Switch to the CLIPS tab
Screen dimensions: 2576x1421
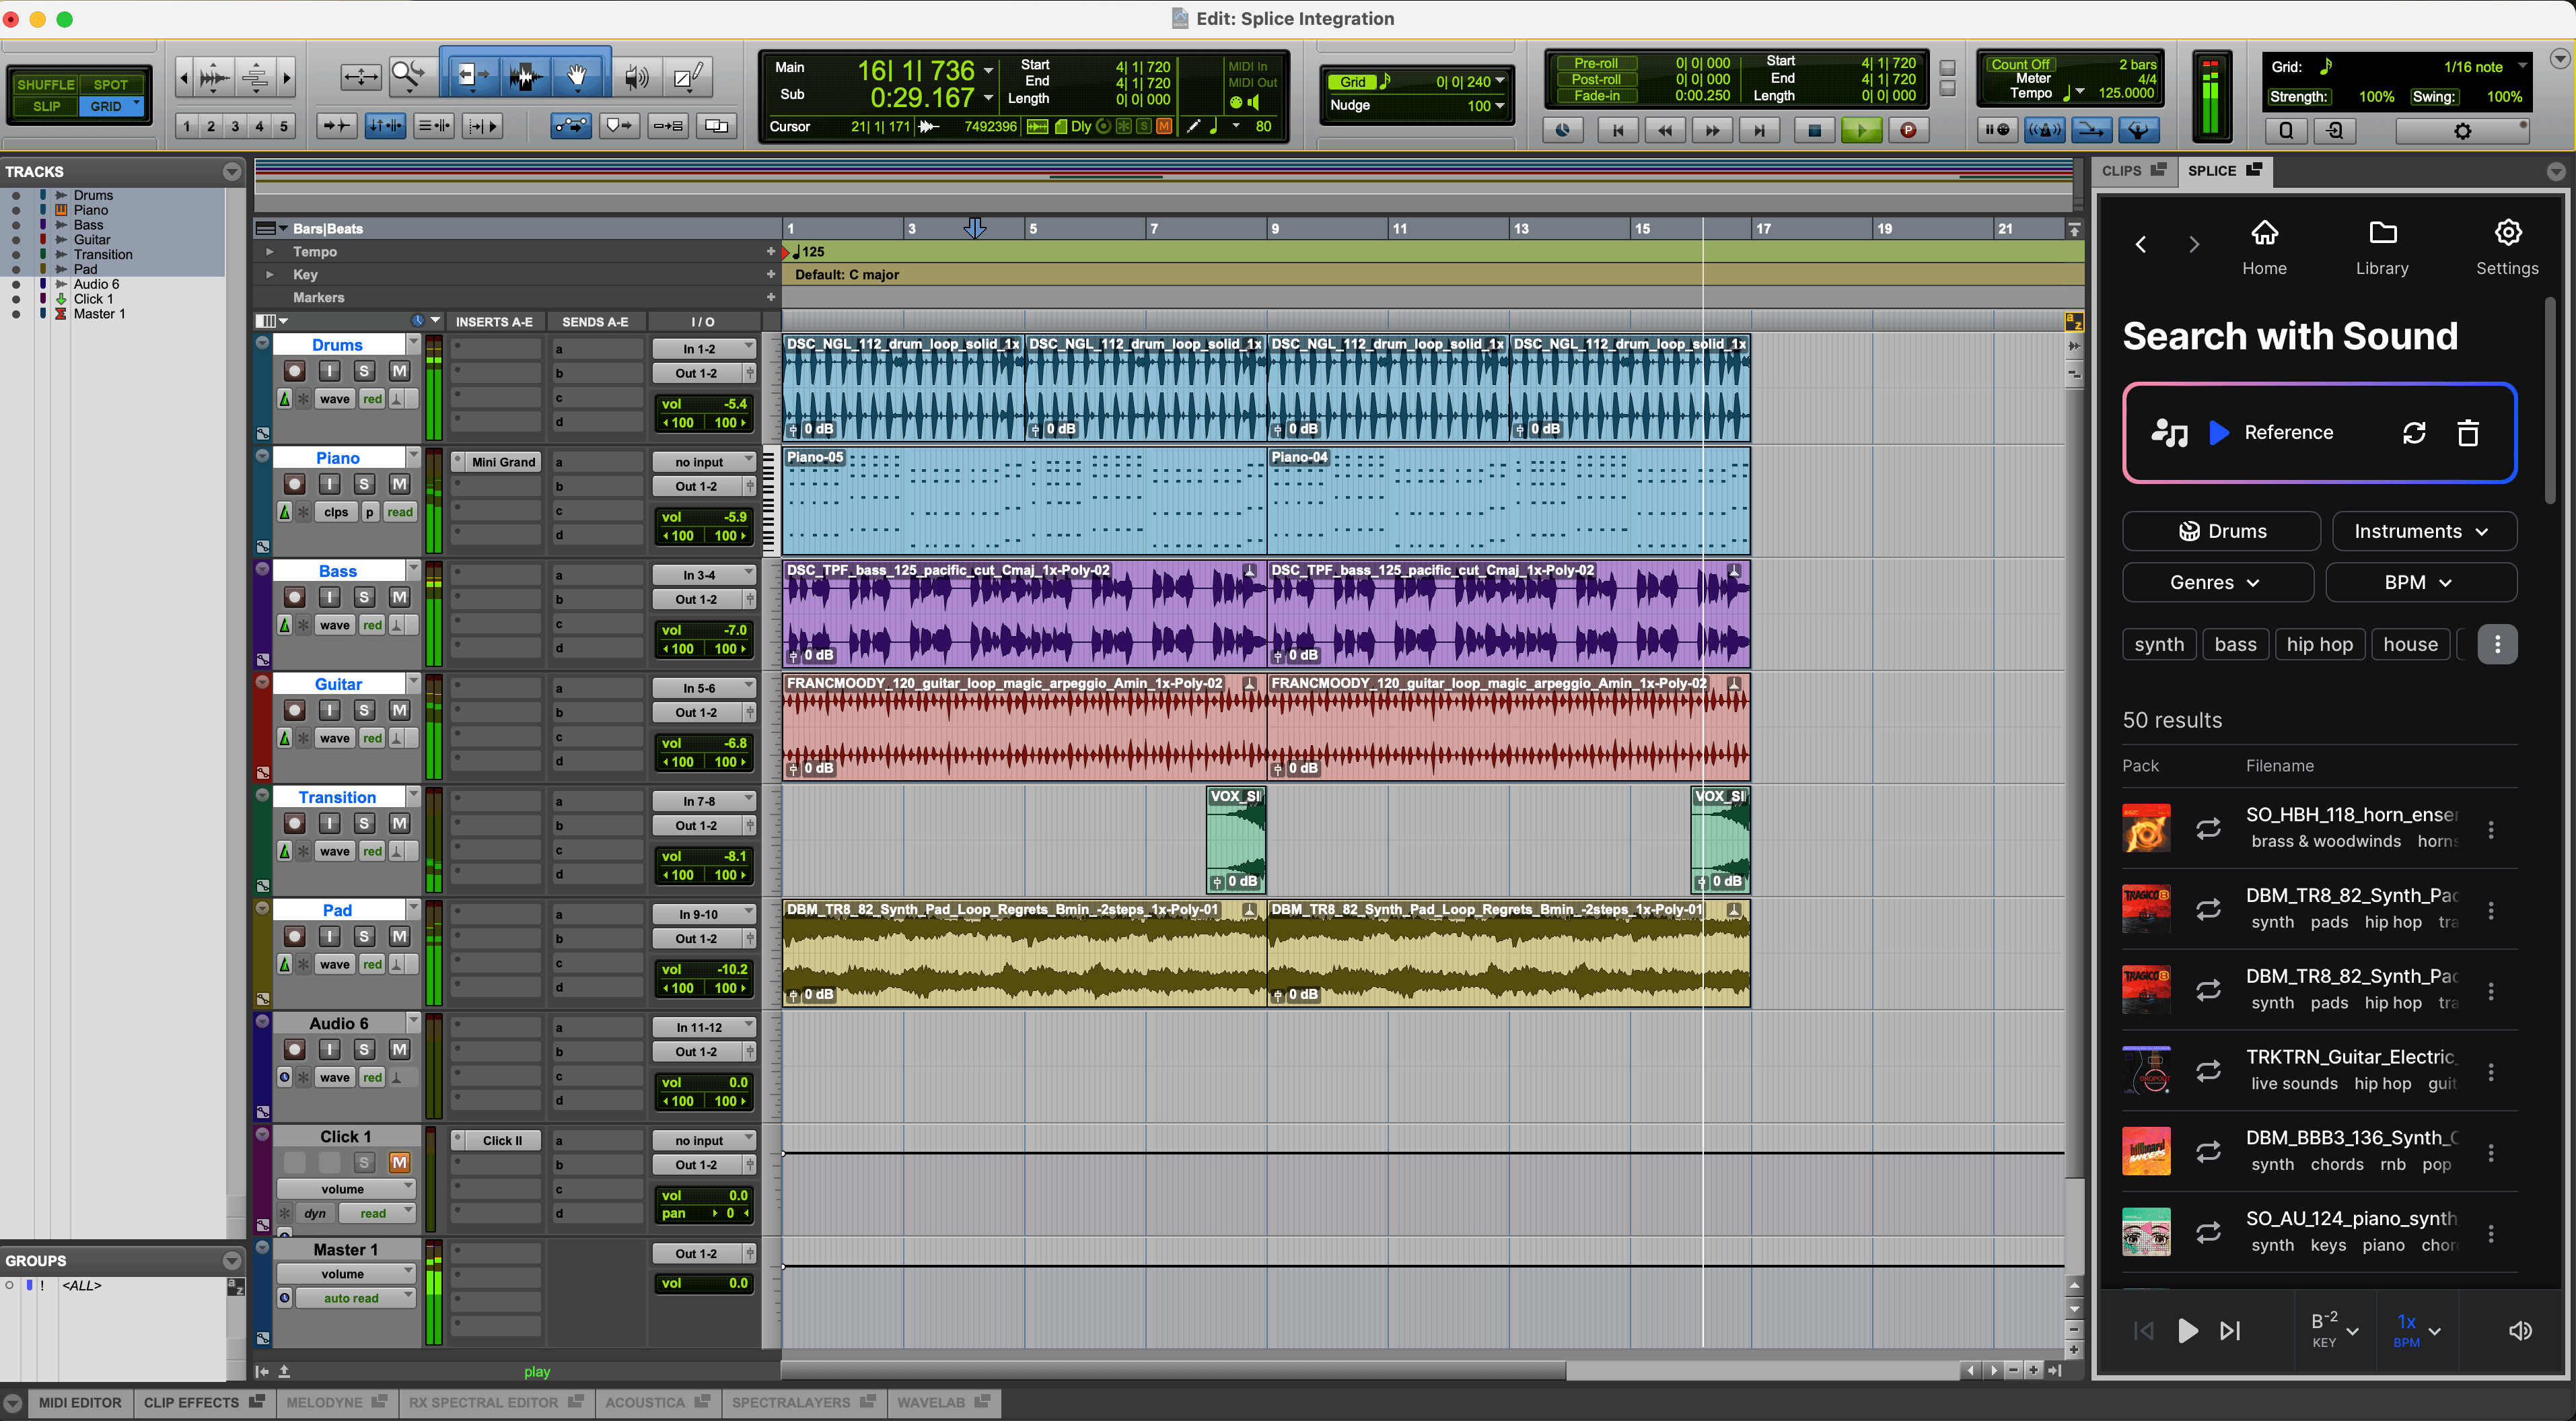(x=2131, y=171)
